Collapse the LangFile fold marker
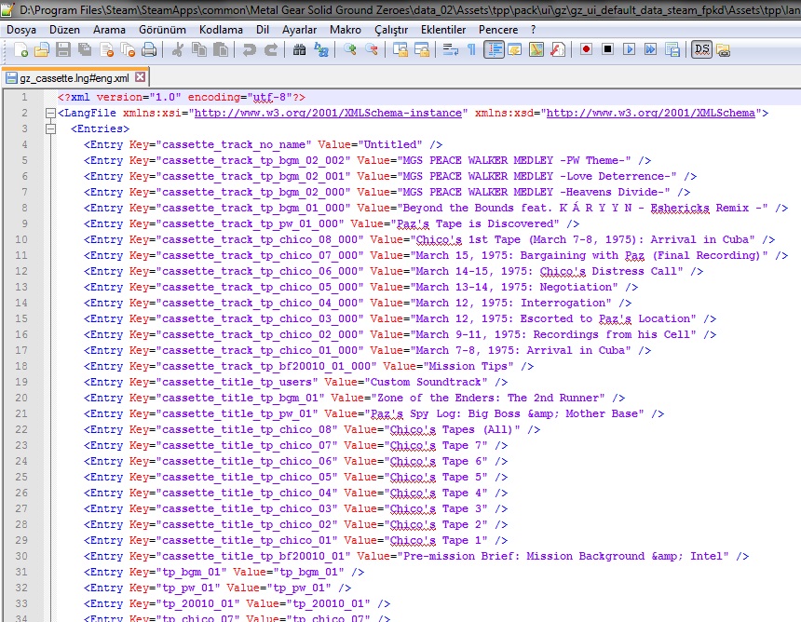 click(x=50, y=113)
